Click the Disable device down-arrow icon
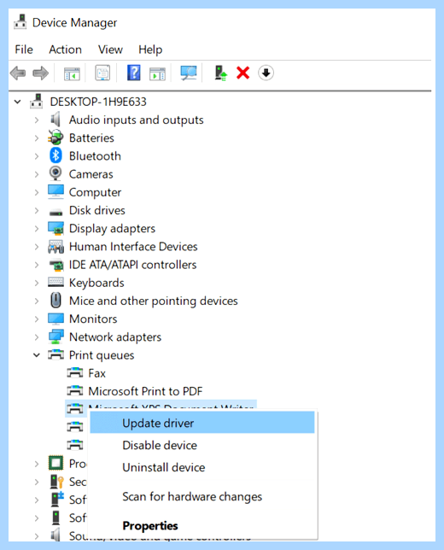 point(266,73)
